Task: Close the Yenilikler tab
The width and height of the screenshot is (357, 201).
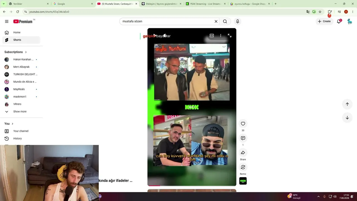Action: (x=48, y=4)
